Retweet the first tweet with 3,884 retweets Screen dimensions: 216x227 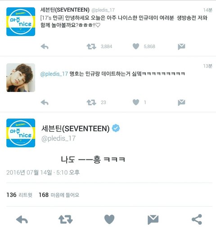coord(91,46)
